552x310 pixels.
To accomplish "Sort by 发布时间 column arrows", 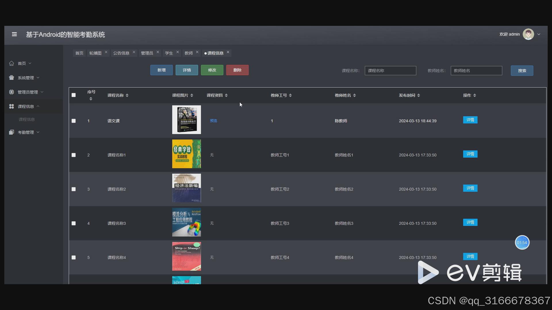I will click(419, 96).
